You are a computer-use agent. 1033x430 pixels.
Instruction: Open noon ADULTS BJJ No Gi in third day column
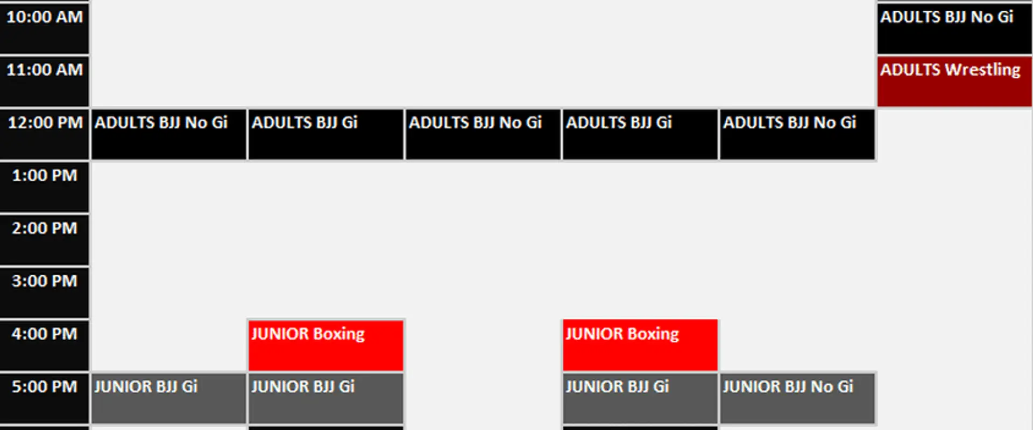(483, 134)
